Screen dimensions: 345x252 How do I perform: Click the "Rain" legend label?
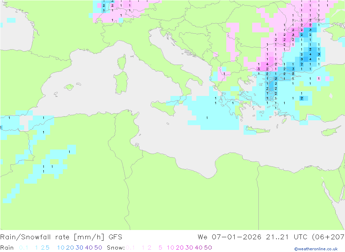tap(7, 248)
